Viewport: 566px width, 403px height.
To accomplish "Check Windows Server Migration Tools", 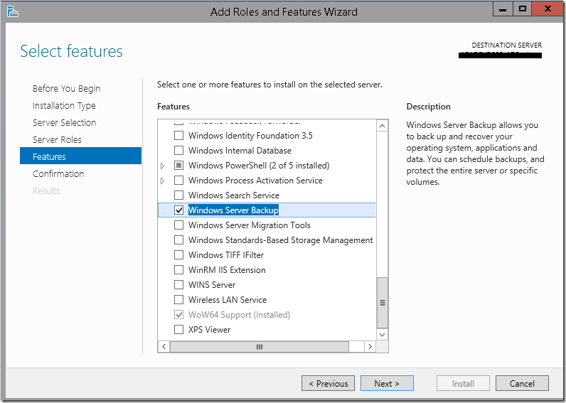I will coord(178,225).
